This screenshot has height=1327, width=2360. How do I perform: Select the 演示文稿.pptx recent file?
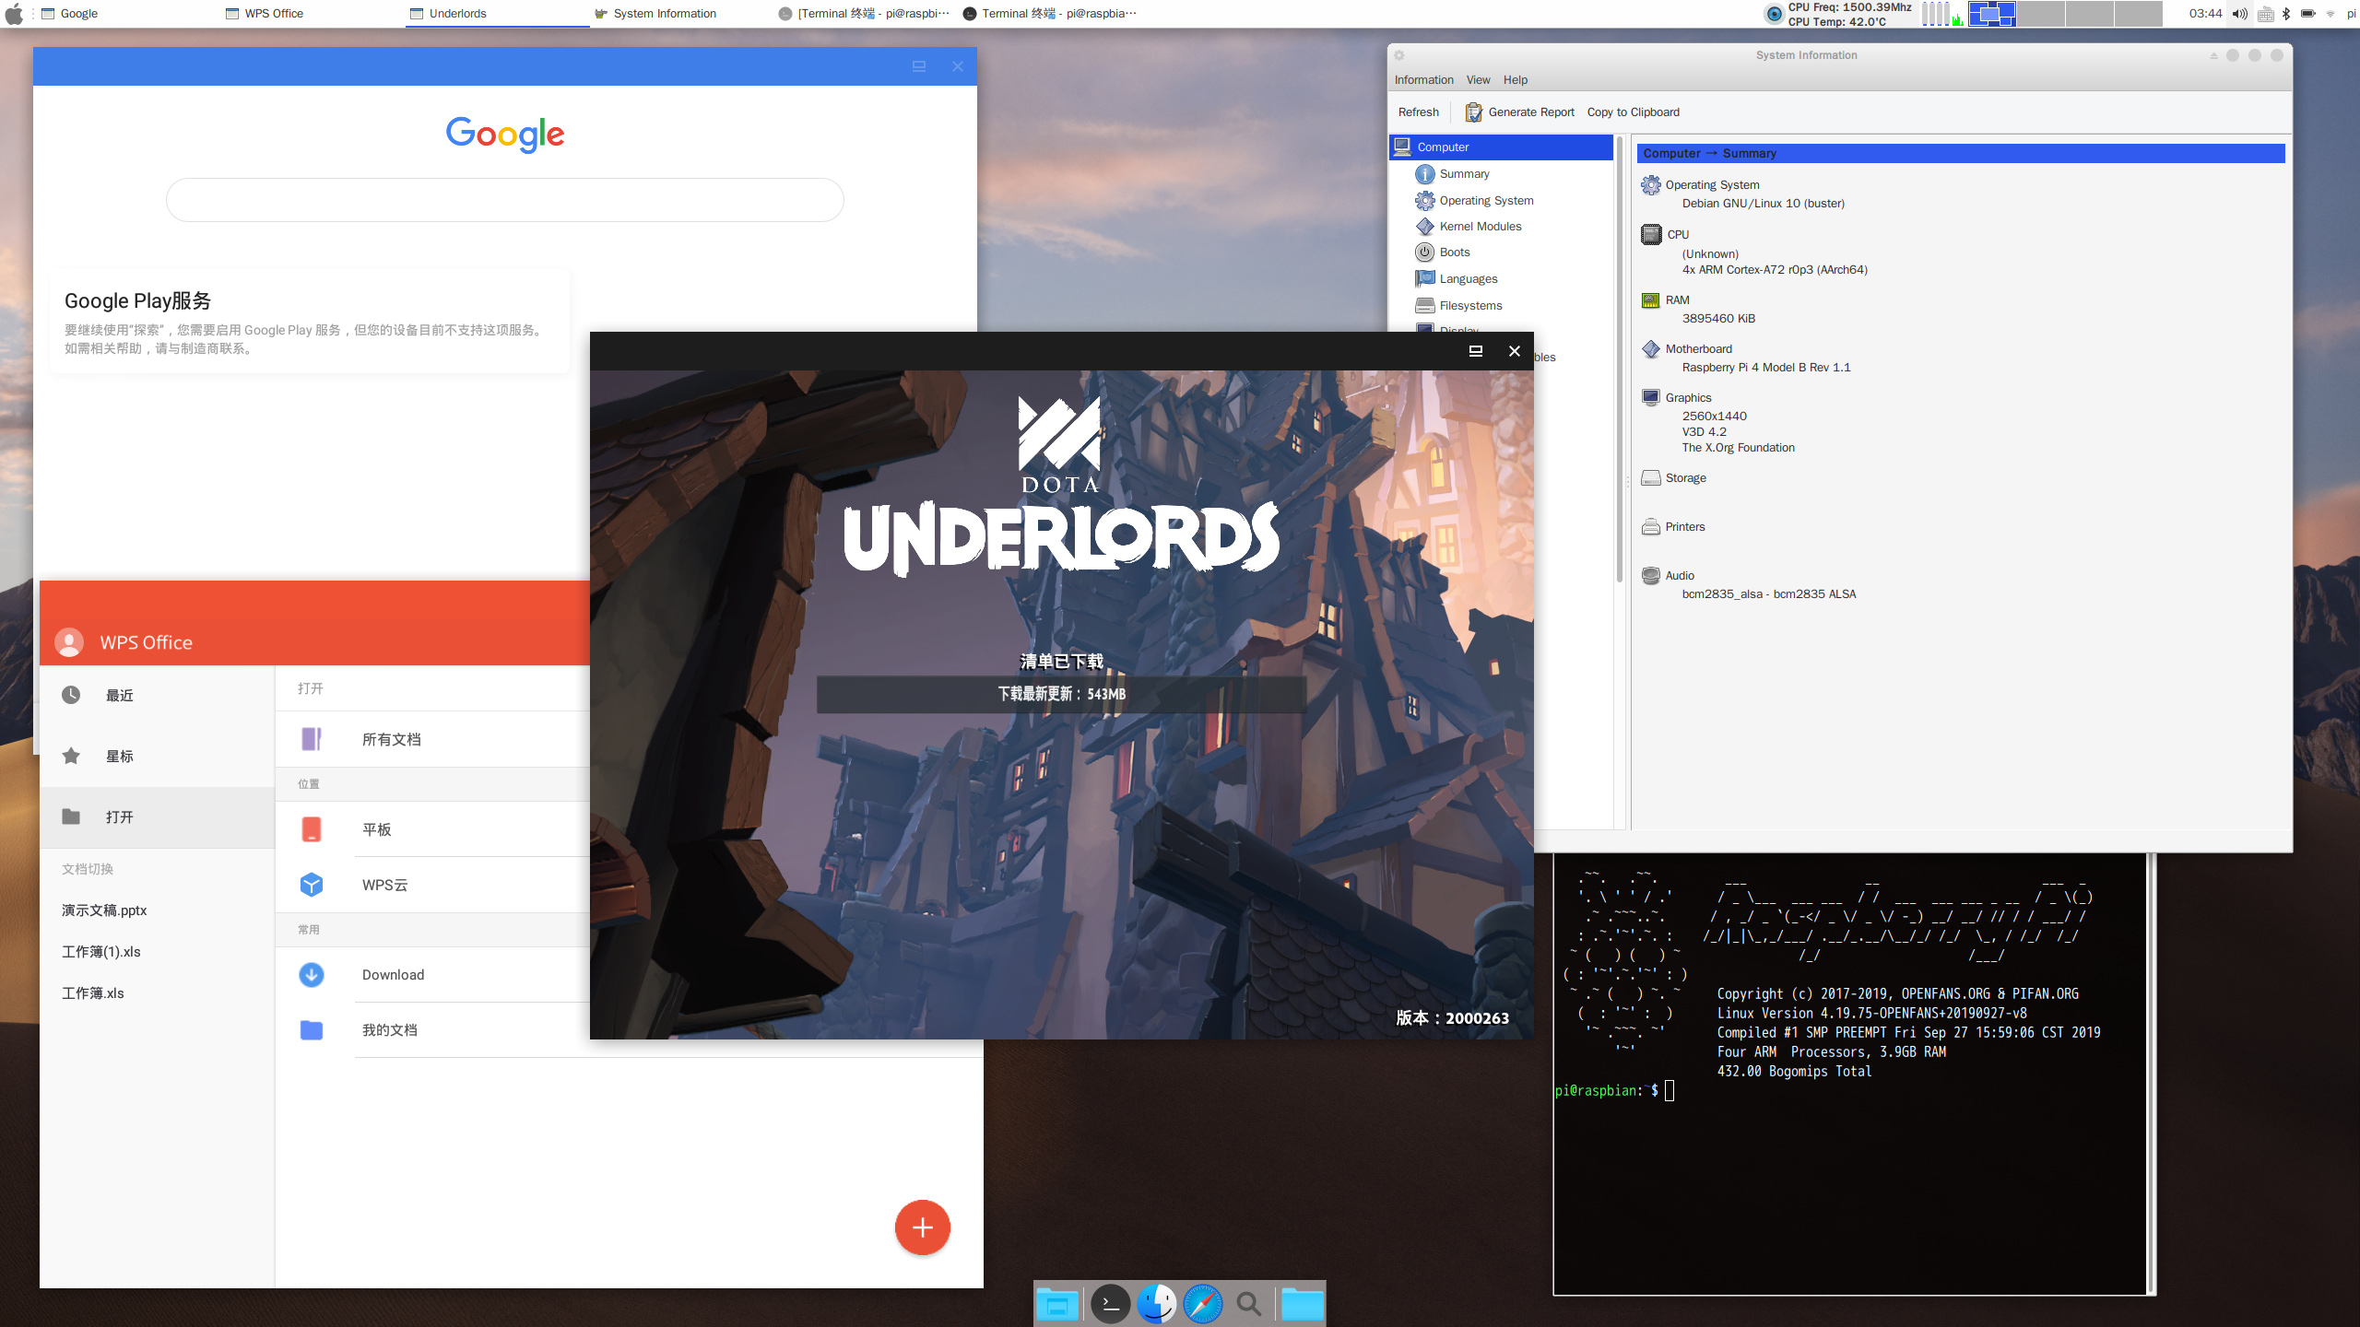click(104, 909)
